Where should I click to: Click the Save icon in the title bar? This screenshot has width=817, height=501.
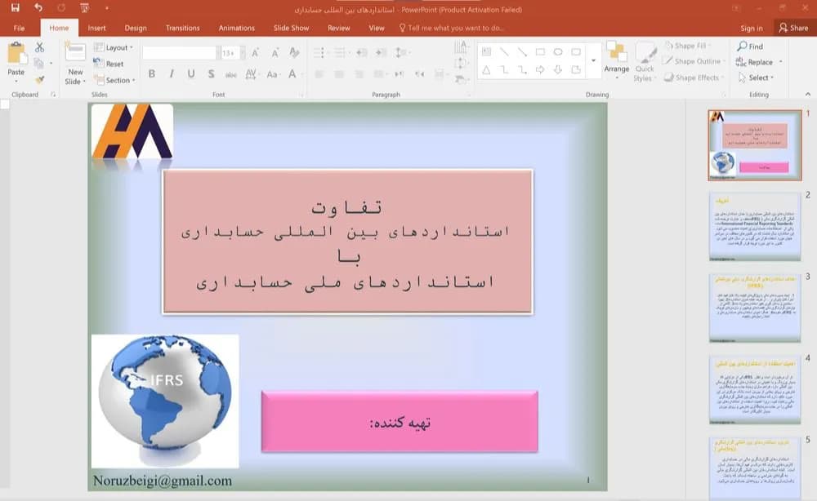(15, 8)
